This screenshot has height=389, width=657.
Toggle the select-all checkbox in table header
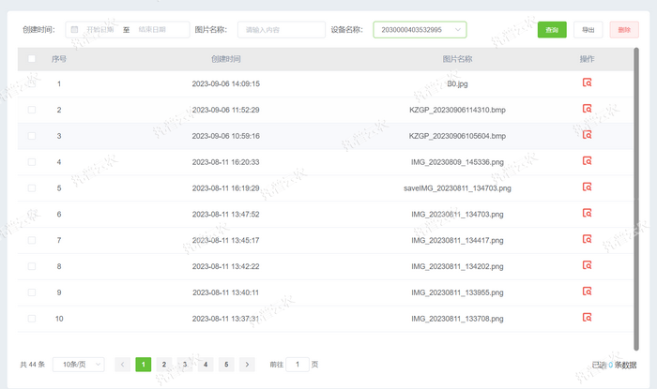[x=32, y=59]
